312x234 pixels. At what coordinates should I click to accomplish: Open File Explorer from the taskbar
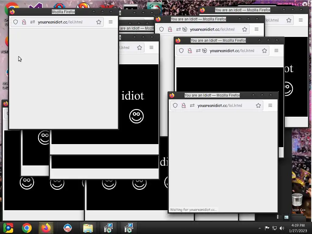(88, 228)
